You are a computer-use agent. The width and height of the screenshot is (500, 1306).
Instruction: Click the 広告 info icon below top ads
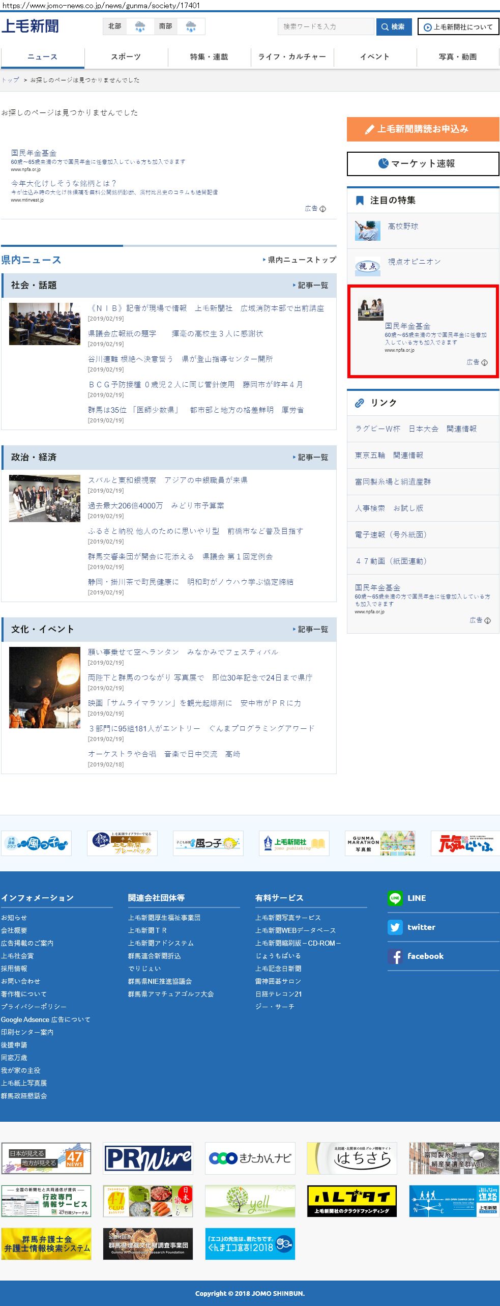point(322,209)
